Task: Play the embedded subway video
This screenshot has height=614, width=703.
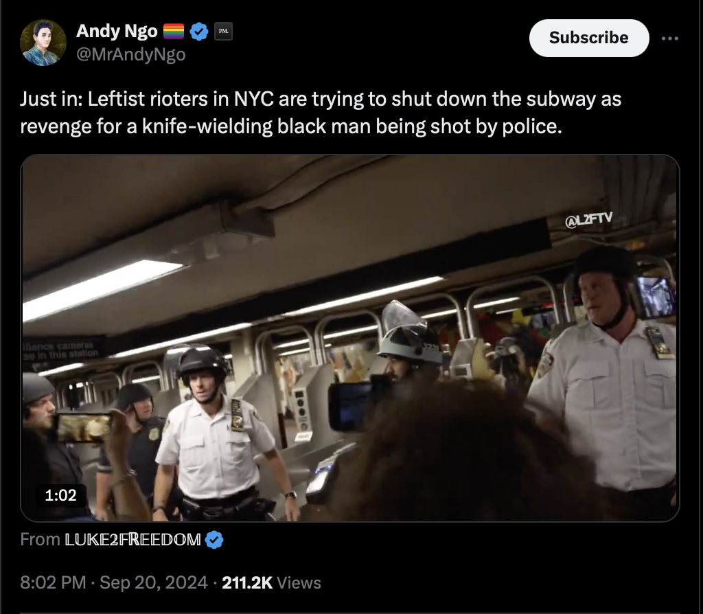Action: click(x=349, y=338)
